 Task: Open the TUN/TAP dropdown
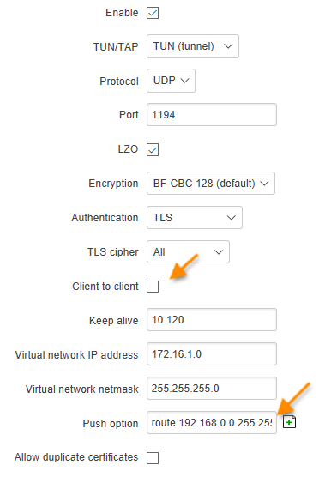click(x=193, y=46)
